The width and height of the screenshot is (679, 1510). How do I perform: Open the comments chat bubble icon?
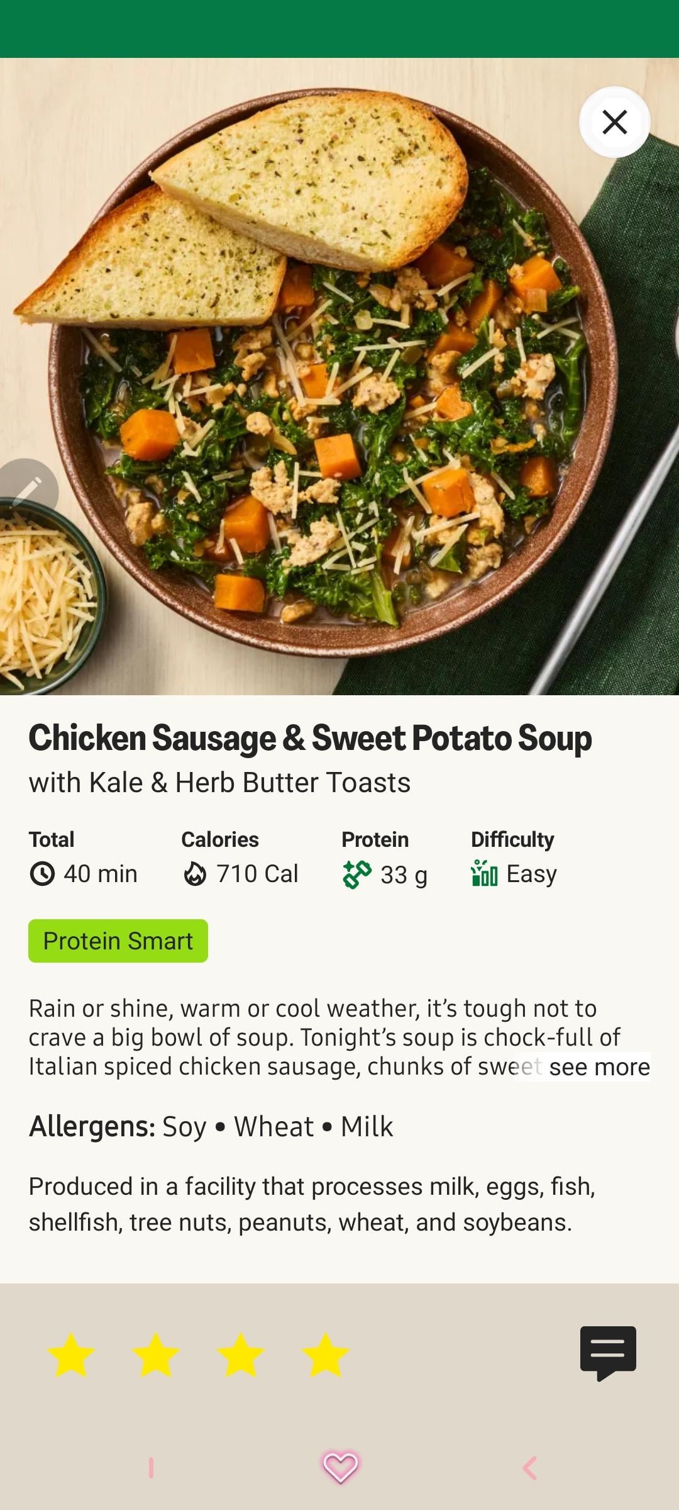tap(608, 1352)
